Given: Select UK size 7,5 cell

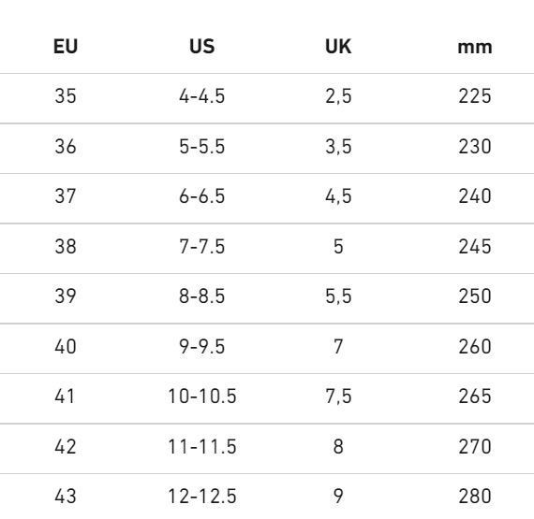Looking at the screenshot, I should [338, 396].
